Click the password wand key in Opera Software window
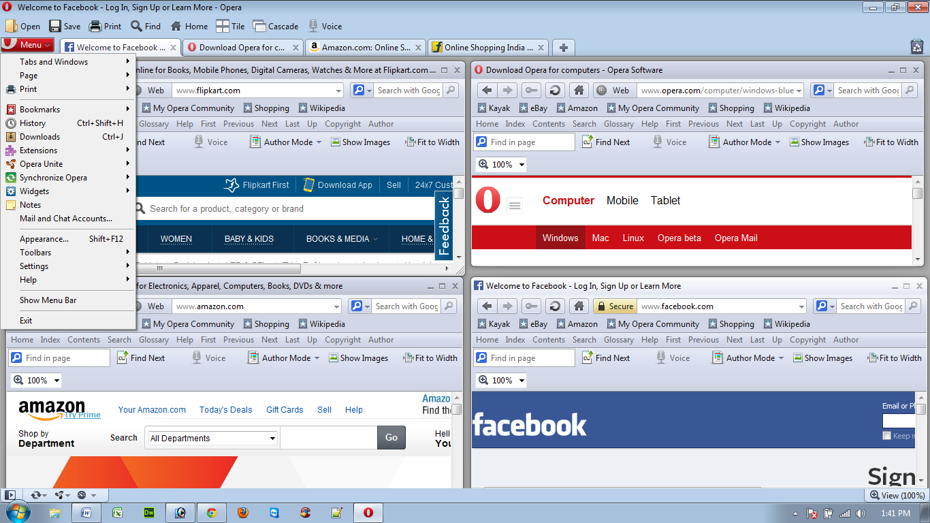 (531, 90)
